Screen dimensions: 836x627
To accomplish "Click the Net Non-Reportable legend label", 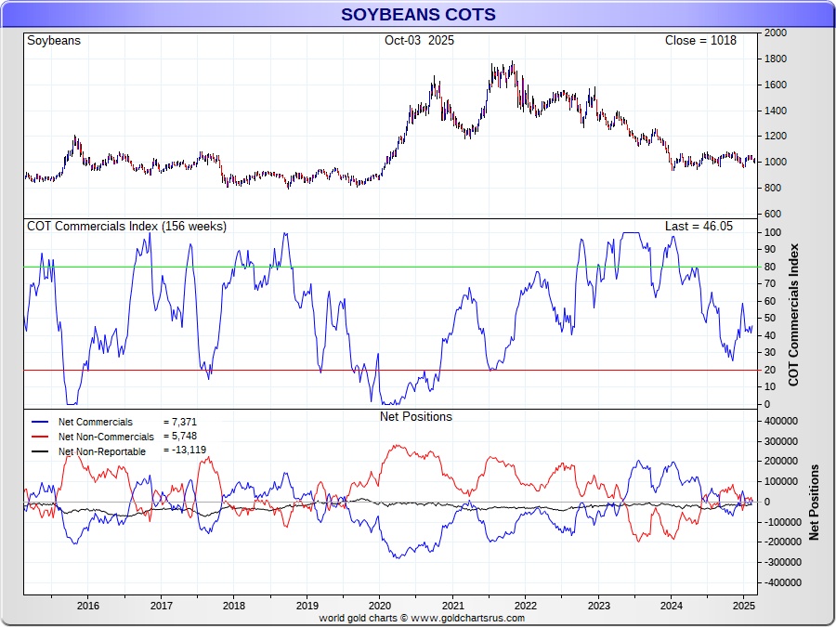I will [x=102, y=451].
